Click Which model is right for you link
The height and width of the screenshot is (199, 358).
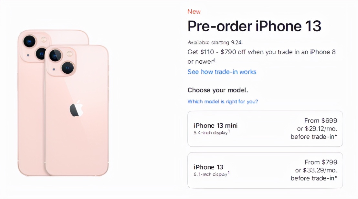coord(223,101)
